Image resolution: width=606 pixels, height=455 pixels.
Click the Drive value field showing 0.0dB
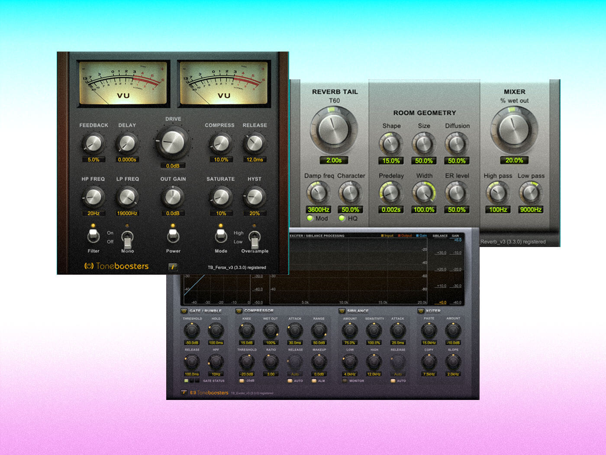173,166
